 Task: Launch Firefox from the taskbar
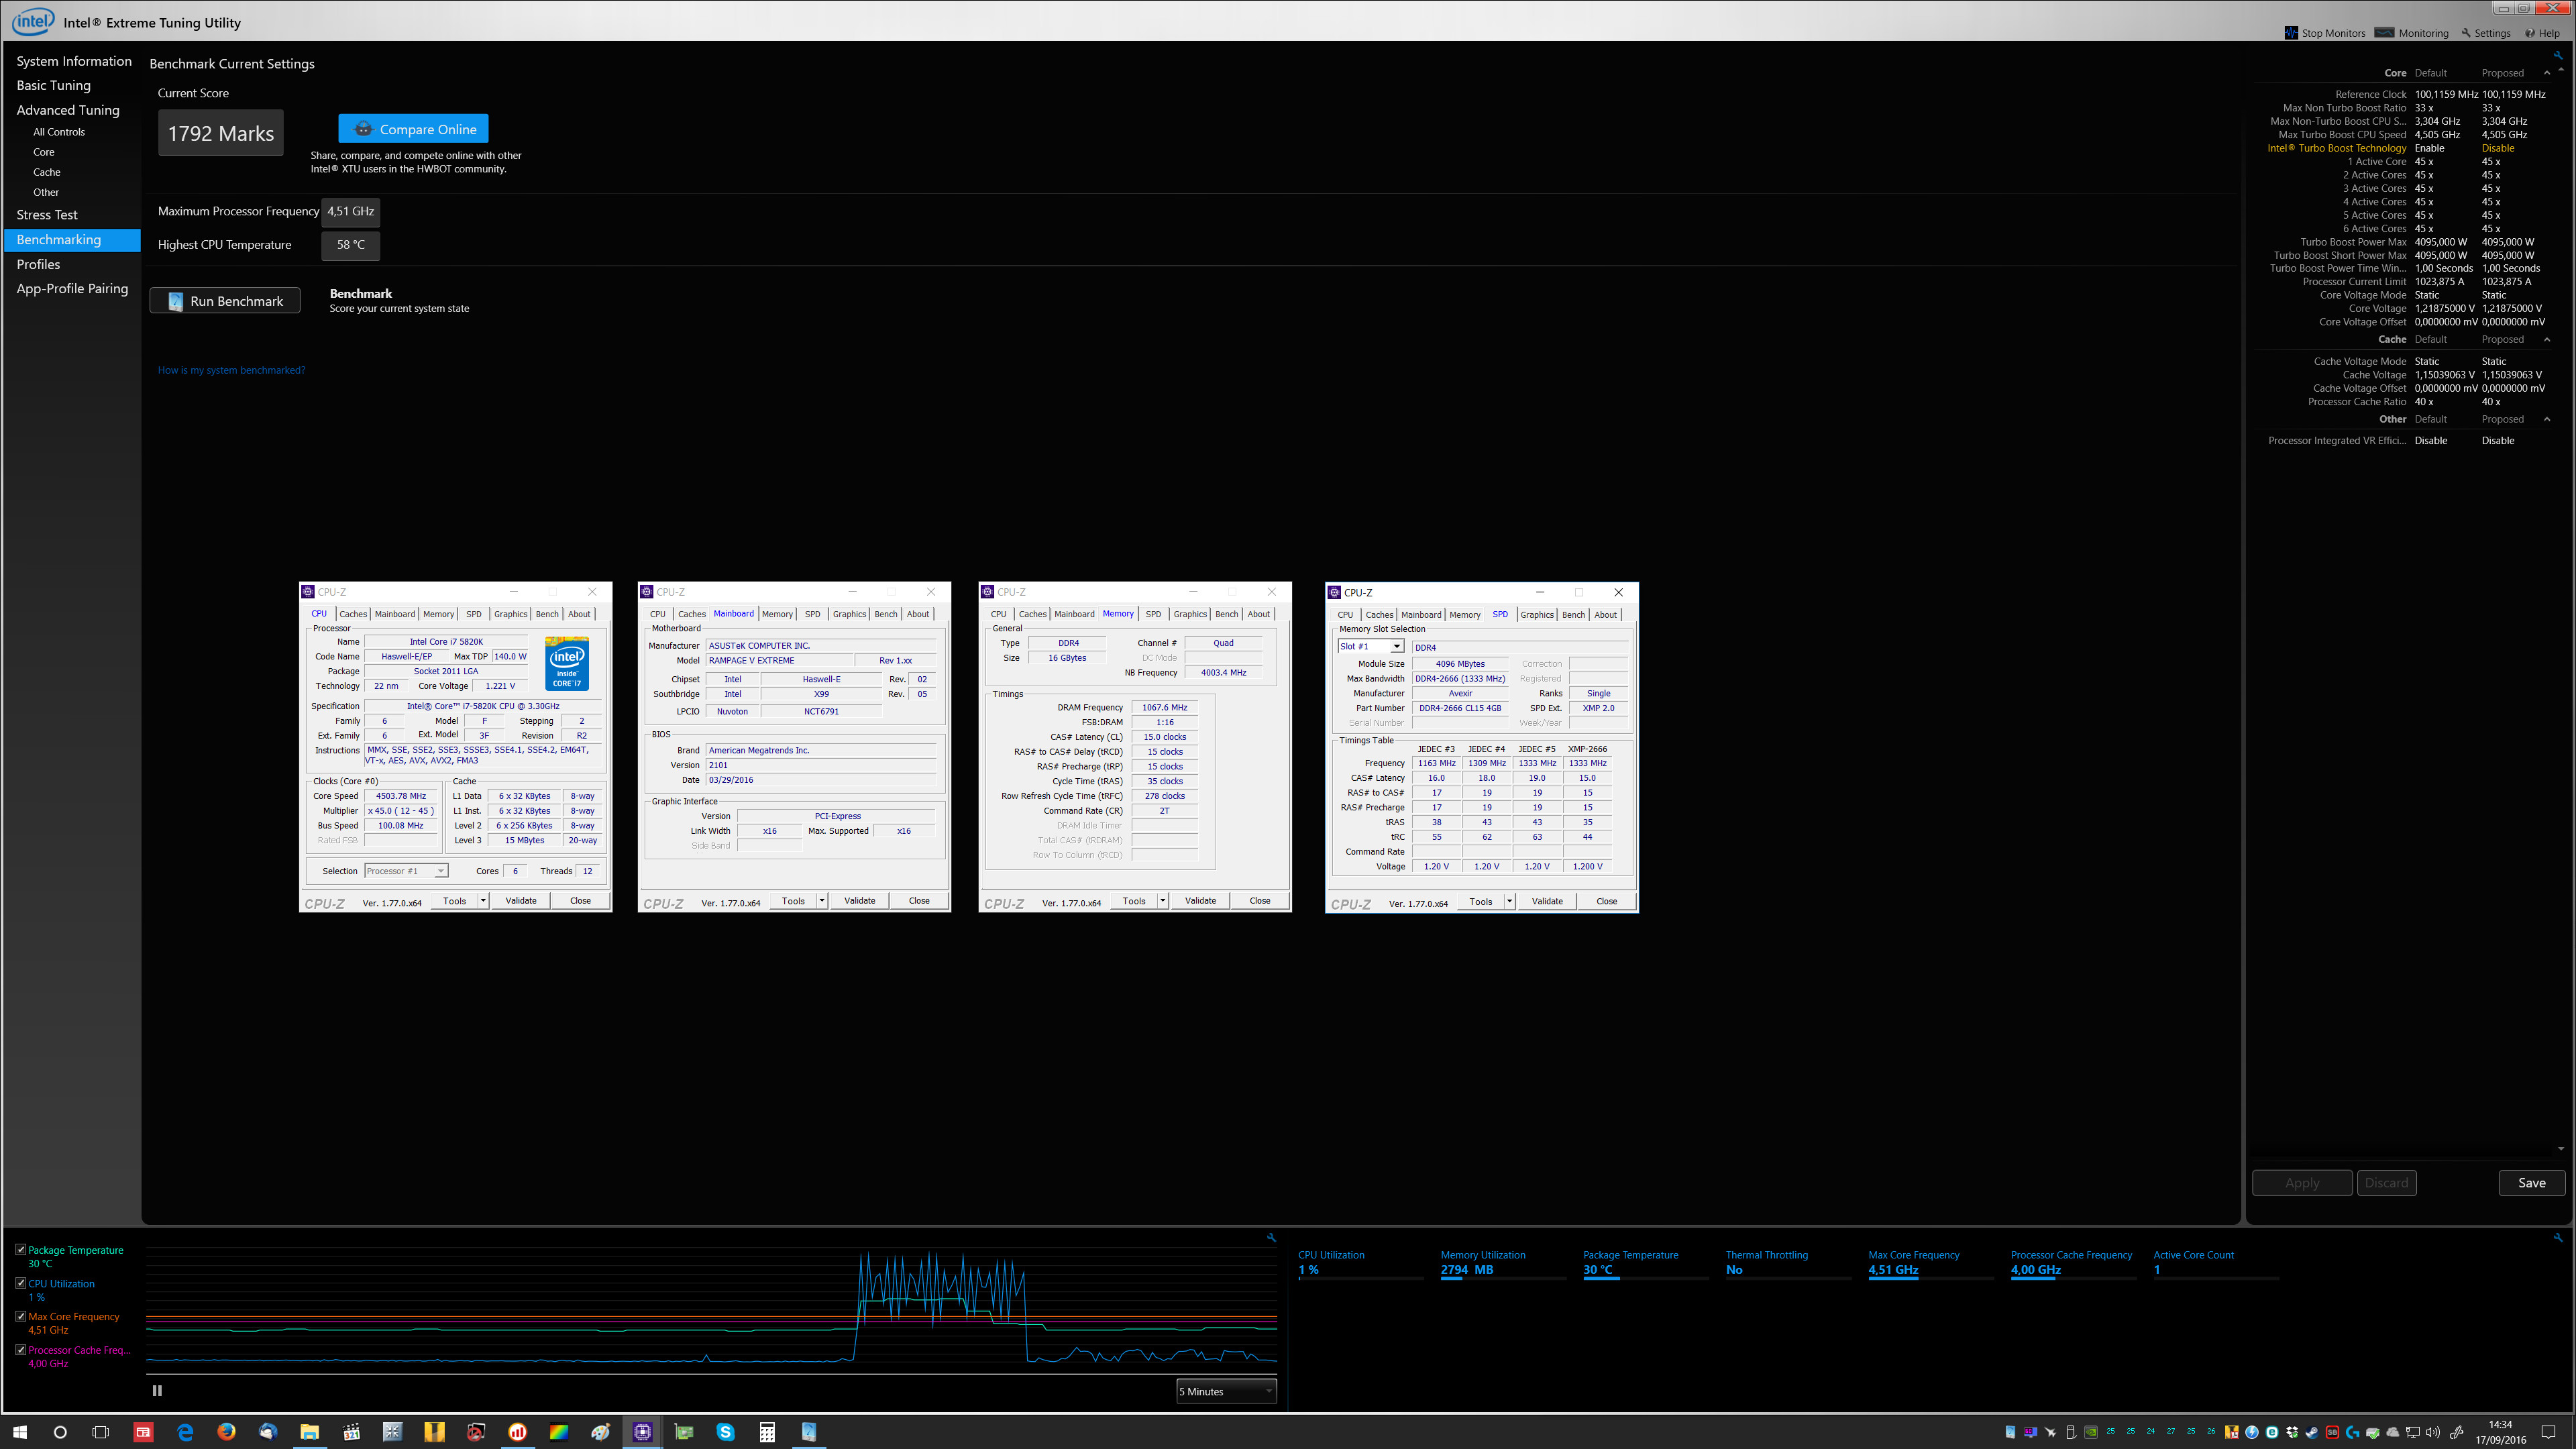226,1432
